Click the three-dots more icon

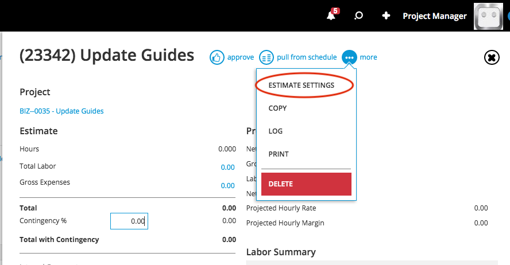pyautogui.click(x=349, y=57)
